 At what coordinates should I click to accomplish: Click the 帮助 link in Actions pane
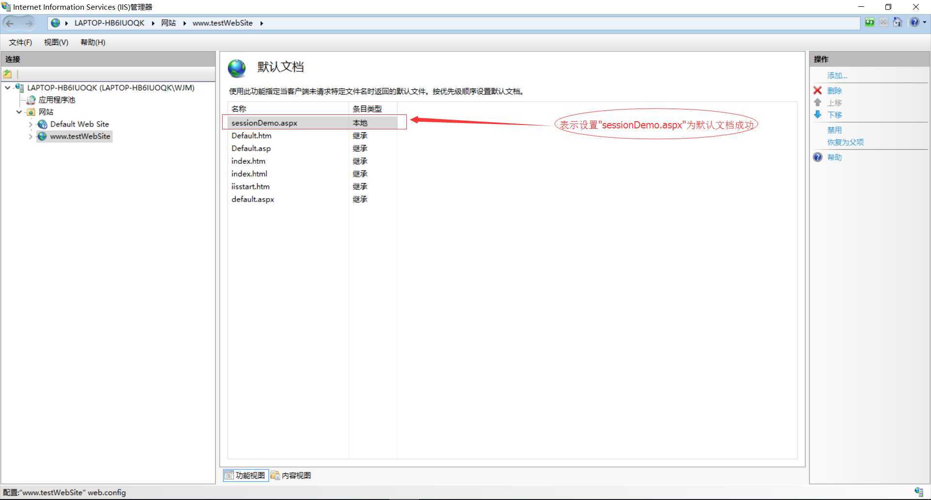(835, 157)
